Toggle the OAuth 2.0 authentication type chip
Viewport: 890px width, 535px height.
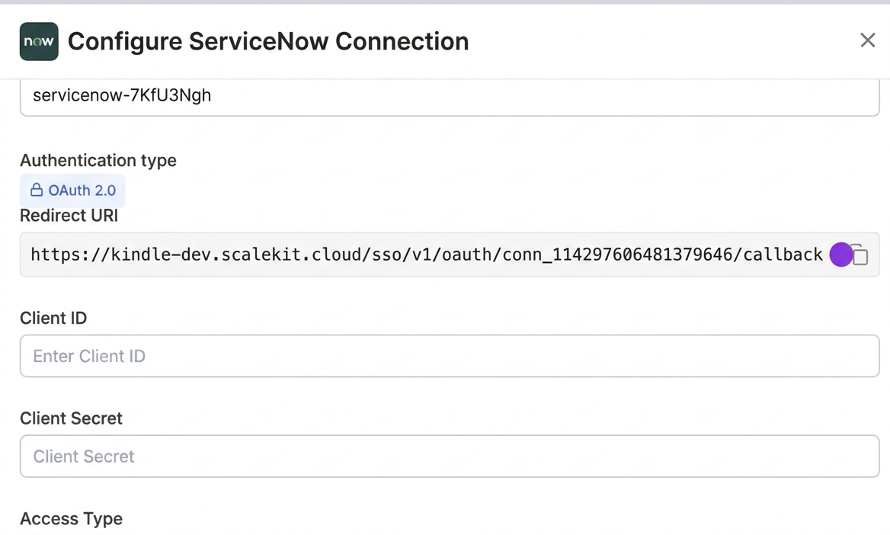(72, 190)
